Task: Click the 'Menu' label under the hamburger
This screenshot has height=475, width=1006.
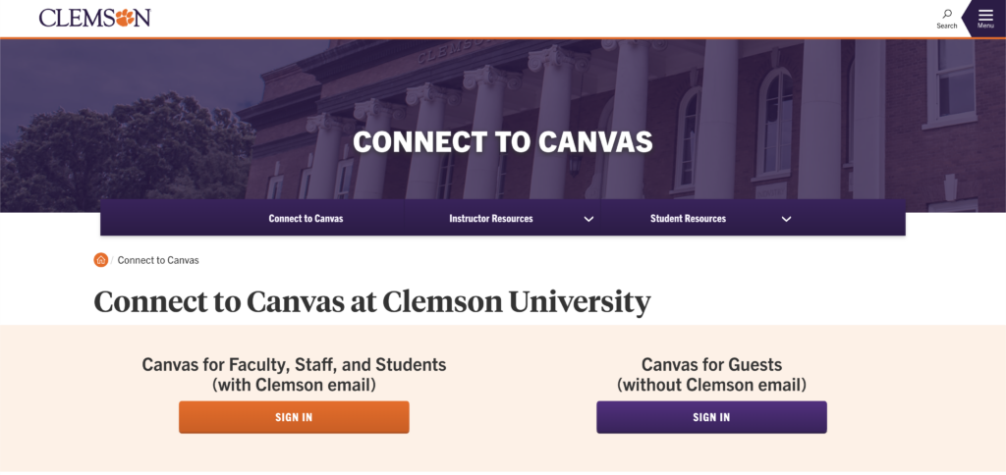Action: 985,26
